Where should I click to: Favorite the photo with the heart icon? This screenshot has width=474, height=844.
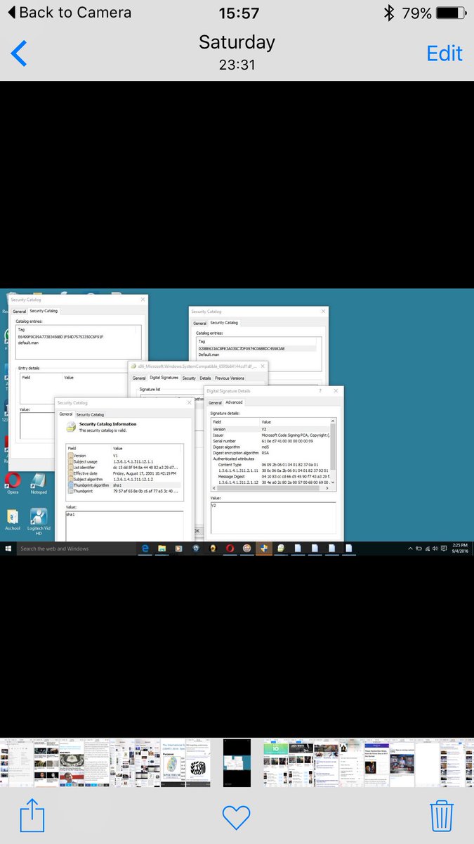pyautogui.click(x=237, y=817)
